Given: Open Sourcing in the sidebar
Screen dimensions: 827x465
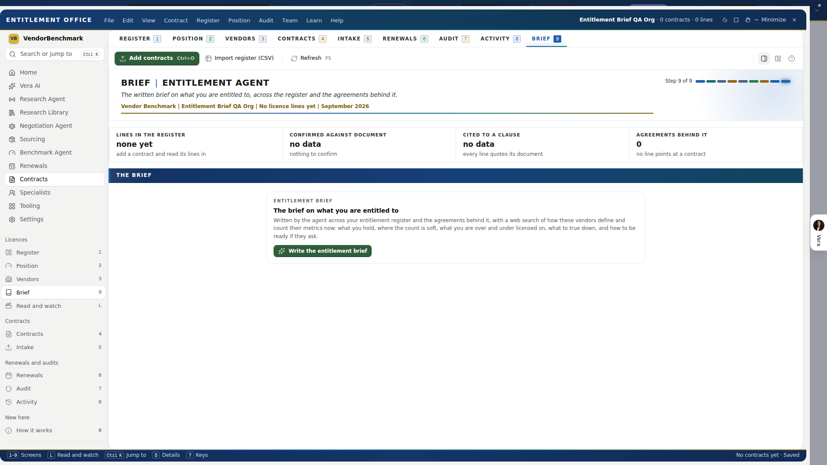Looking at the screenshot, I should tap(55, 139).
